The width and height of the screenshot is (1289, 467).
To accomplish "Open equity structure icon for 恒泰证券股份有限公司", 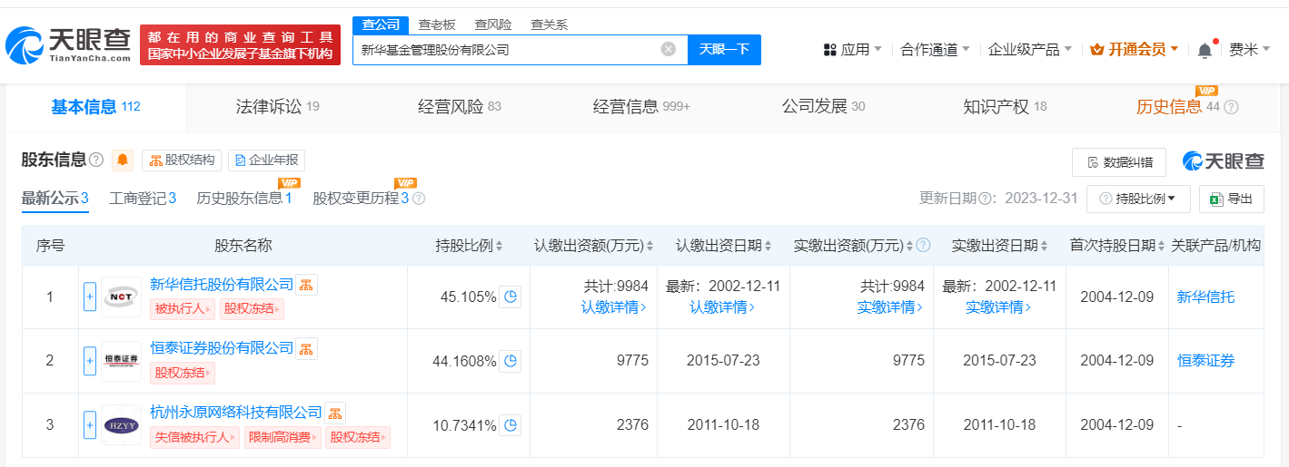I will click(x=307, y=348).
